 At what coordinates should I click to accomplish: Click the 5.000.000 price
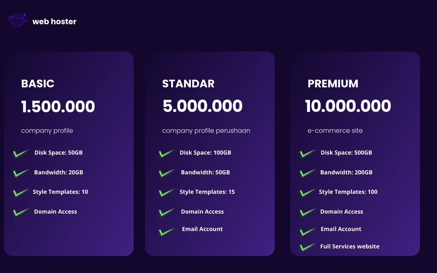point(203,106)
